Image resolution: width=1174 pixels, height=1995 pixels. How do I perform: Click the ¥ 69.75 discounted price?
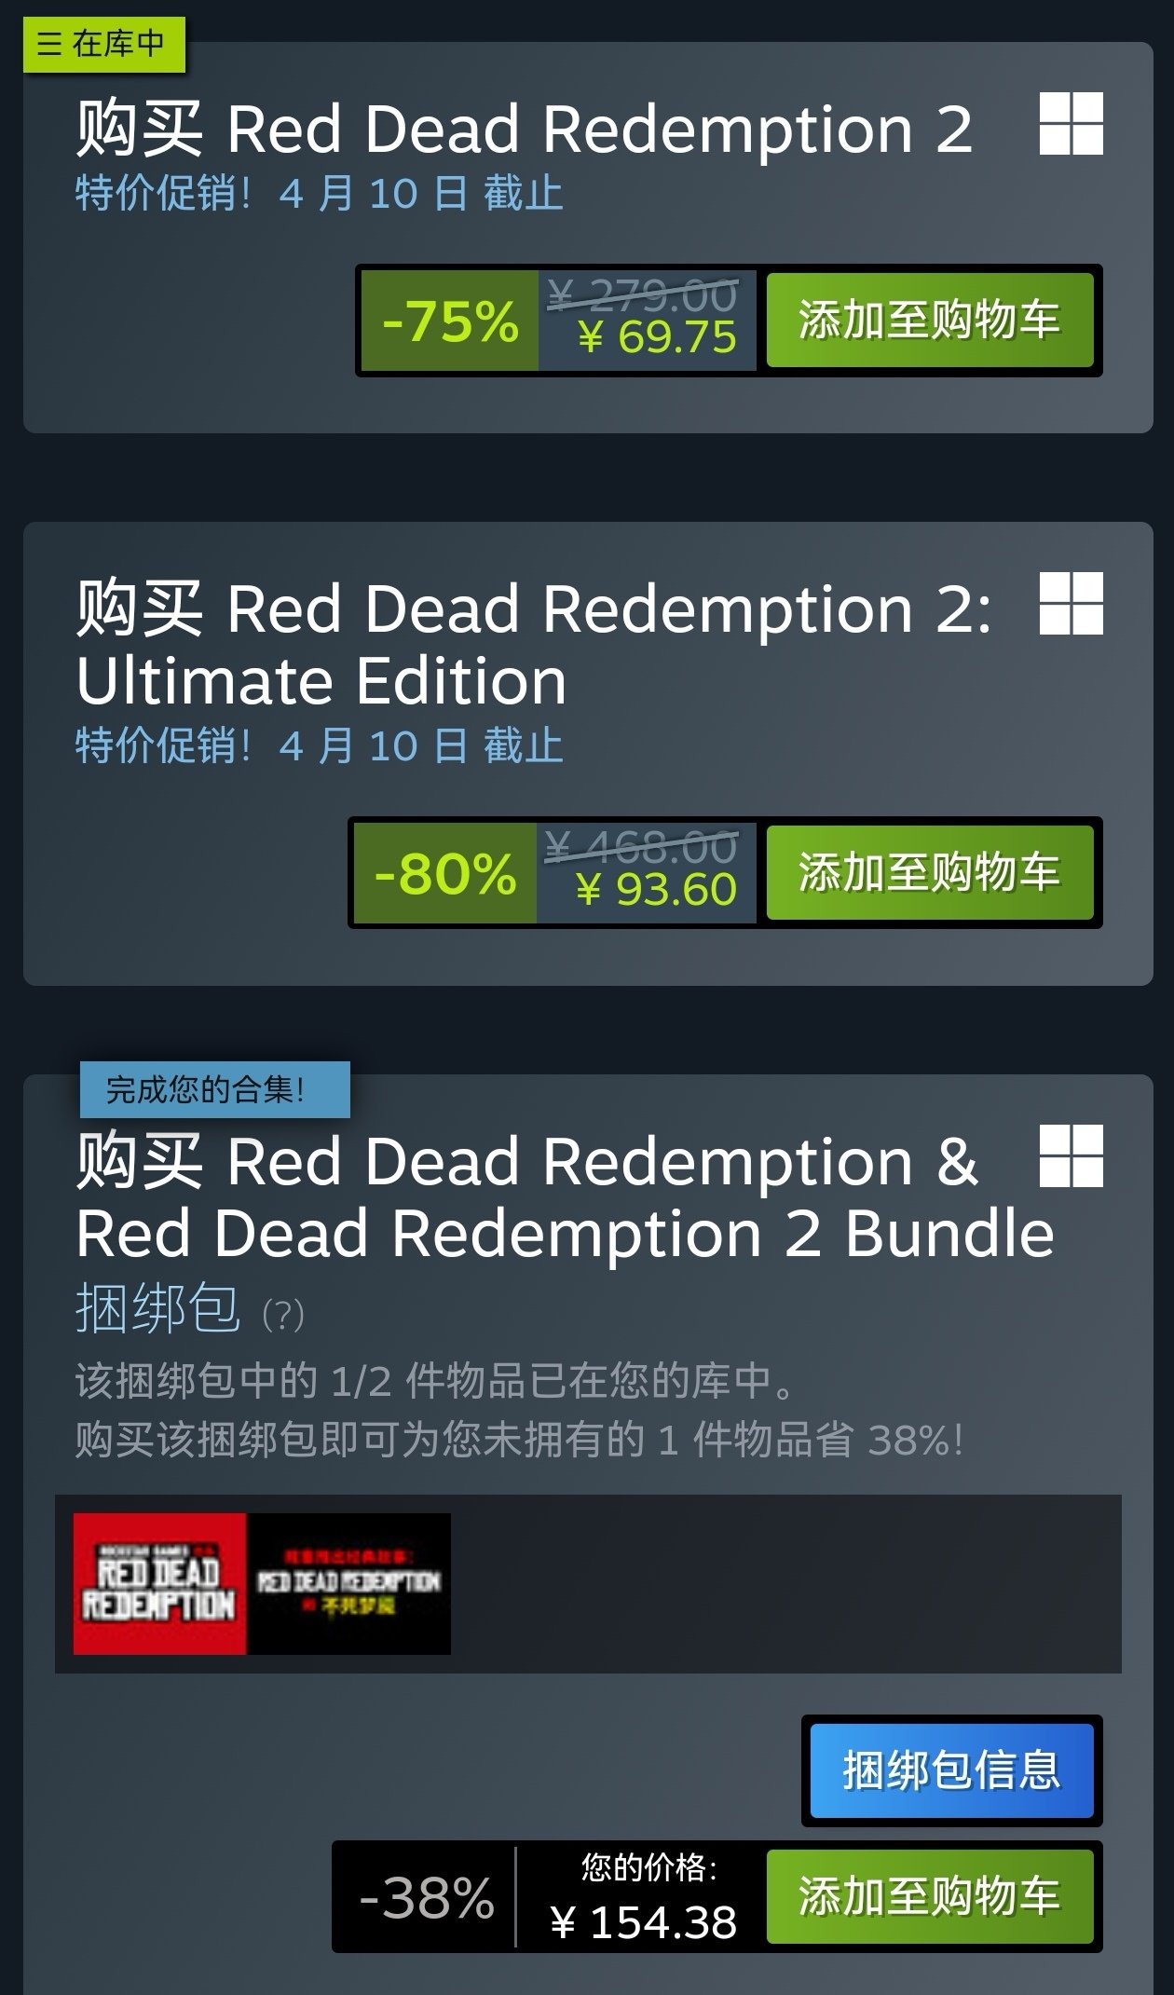click(x=657, y=336)
